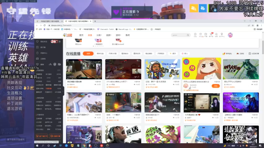Image resolution: width=264 pixels, height=148 pixels.
Task: Switch to the first browser tab
Action: click(x=50, y=21)
